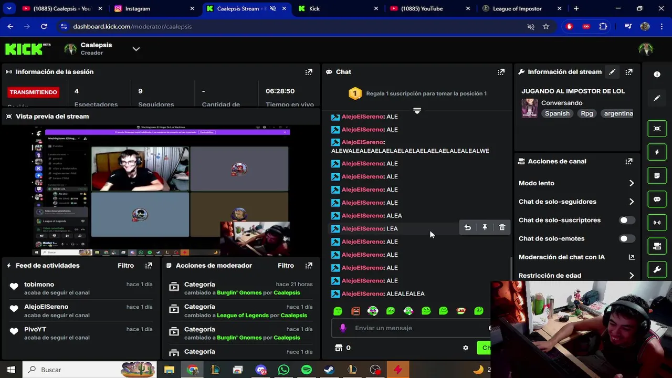Open Filtro in Feed de actividades
Viewport: 672px width, 378px height.
pyautogui.click(x=126, y=266)
